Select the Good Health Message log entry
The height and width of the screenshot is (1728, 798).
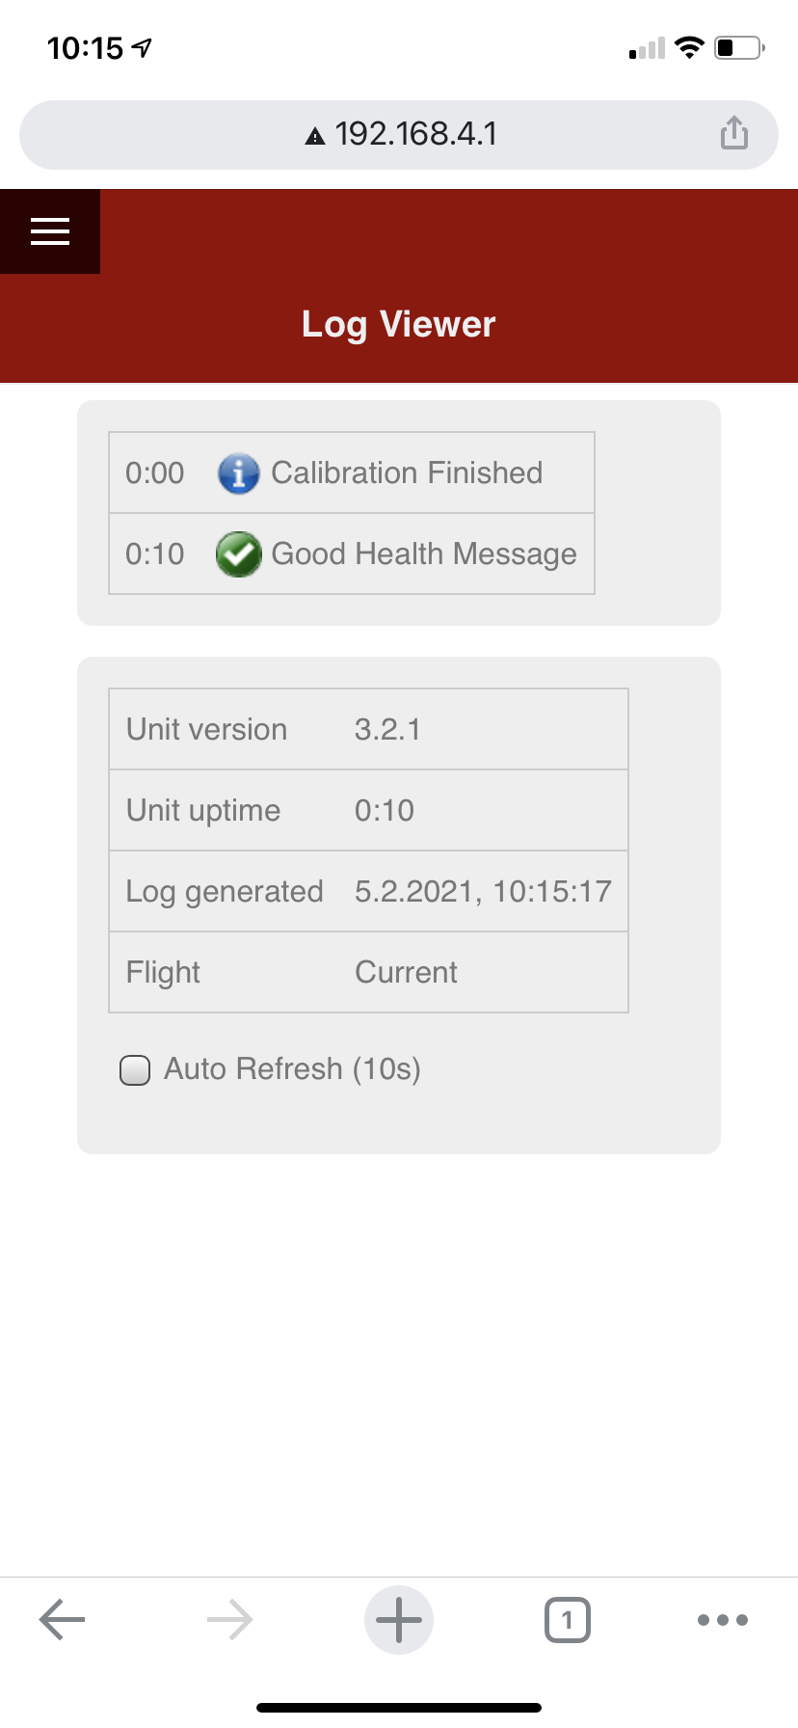[x=424, y=554]
